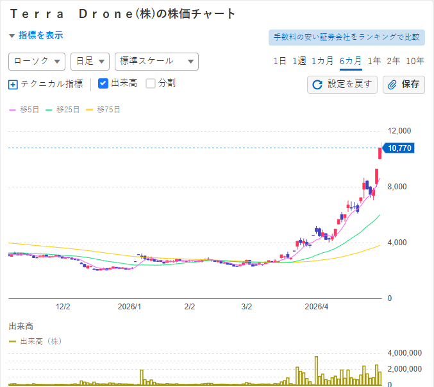434x387 pixels.
Task: Click the 3/2 date axis label
Action: coord(247,307)
